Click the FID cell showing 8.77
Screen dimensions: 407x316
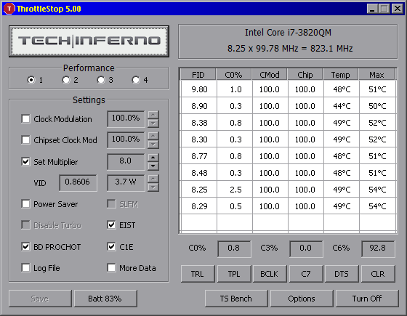click(x=199, y=156)
